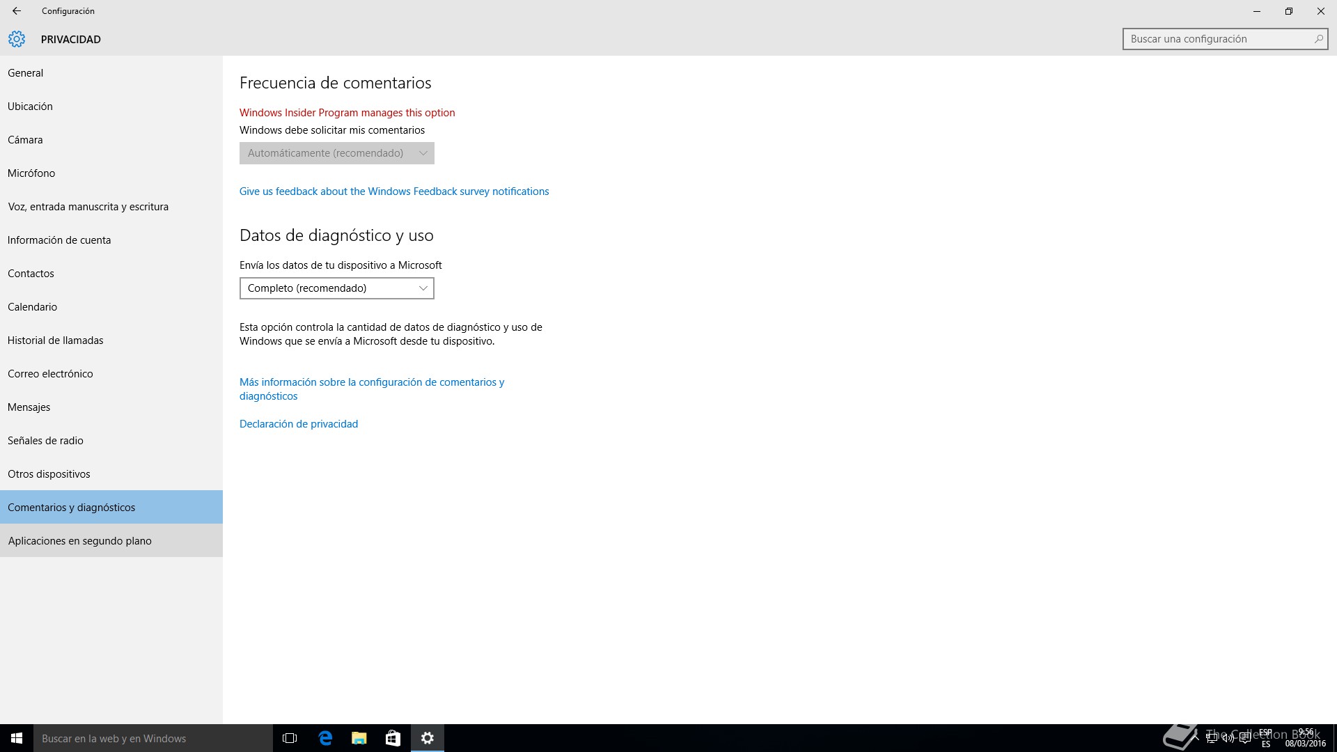Viewport: 1337px width, 752px height.
Task: Select Mensajes in the sidebar
Action: (111, 407)
